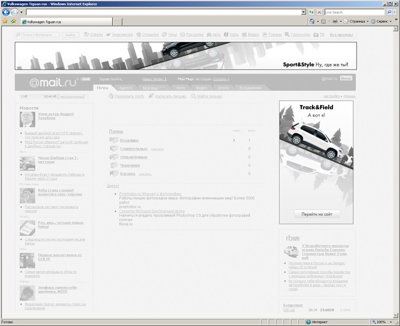
Task: Click the Live Search box
Action: [354, 12]
